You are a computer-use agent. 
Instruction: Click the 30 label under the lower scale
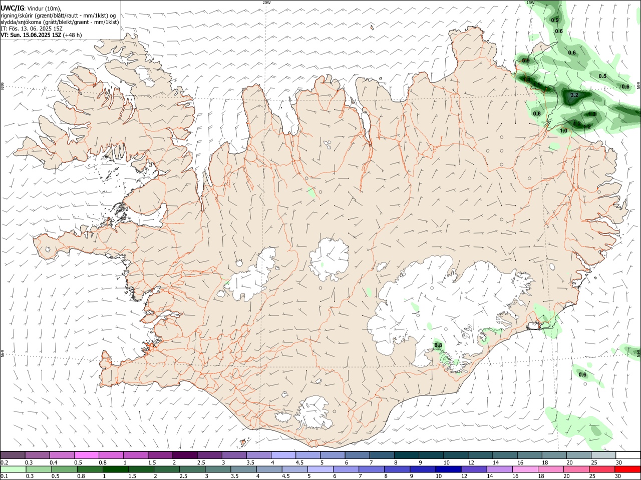point(617,476)
